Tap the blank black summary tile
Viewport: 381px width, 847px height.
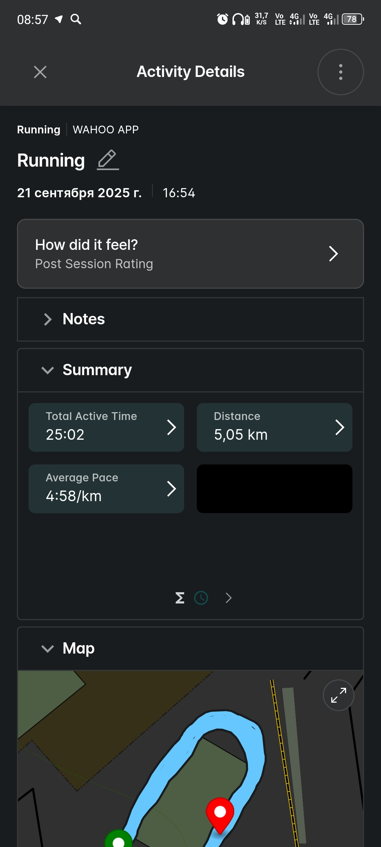click(x=274, y=489)
